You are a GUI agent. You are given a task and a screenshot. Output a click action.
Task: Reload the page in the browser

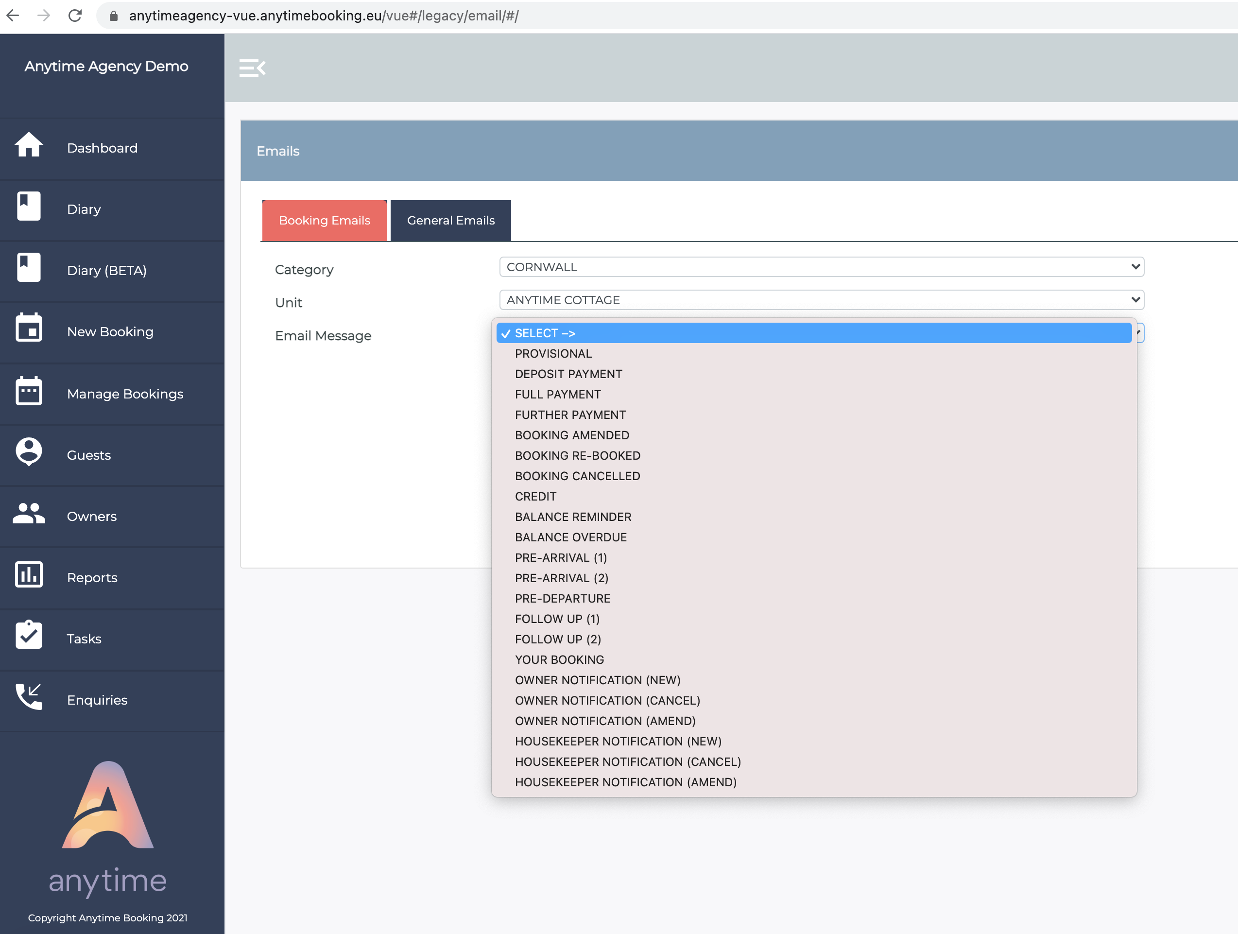click(x=75, y=16)
